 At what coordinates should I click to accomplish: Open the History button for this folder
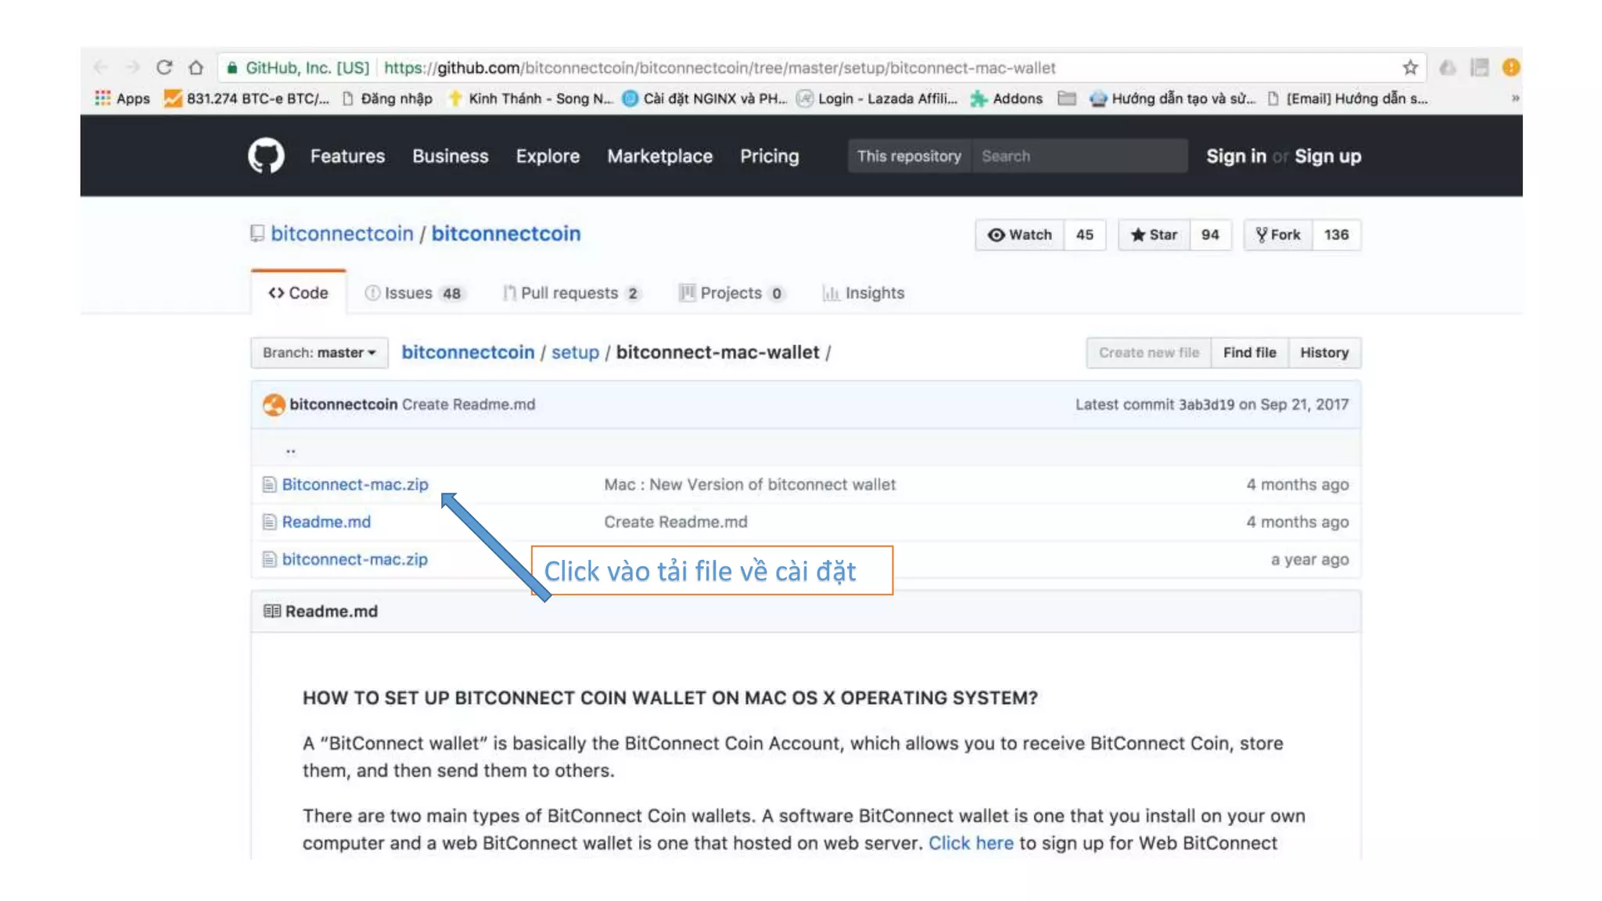pos(1324,353)
